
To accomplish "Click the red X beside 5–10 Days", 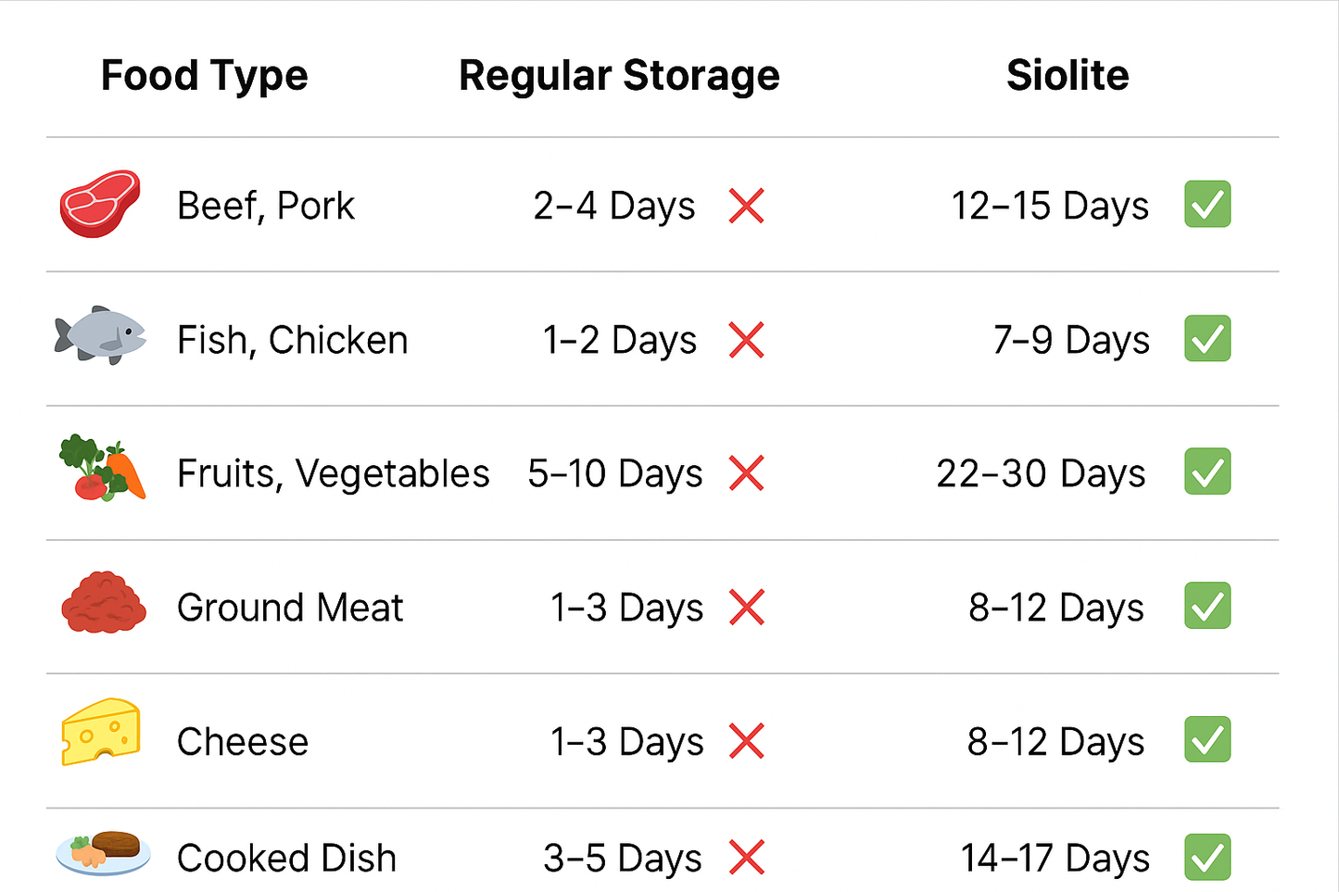I will click(x=746, y=473).
